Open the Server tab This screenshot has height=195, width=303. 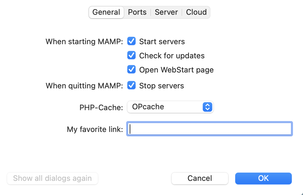166,12
